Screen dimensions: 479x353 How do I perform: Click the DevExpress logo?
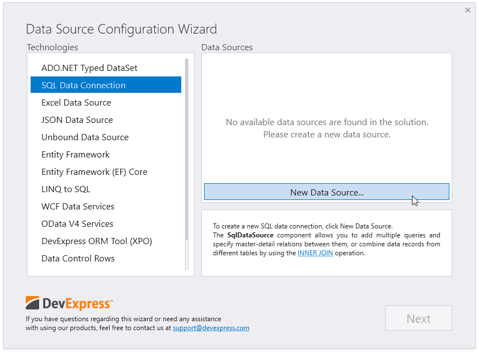[x=69, y=303]
